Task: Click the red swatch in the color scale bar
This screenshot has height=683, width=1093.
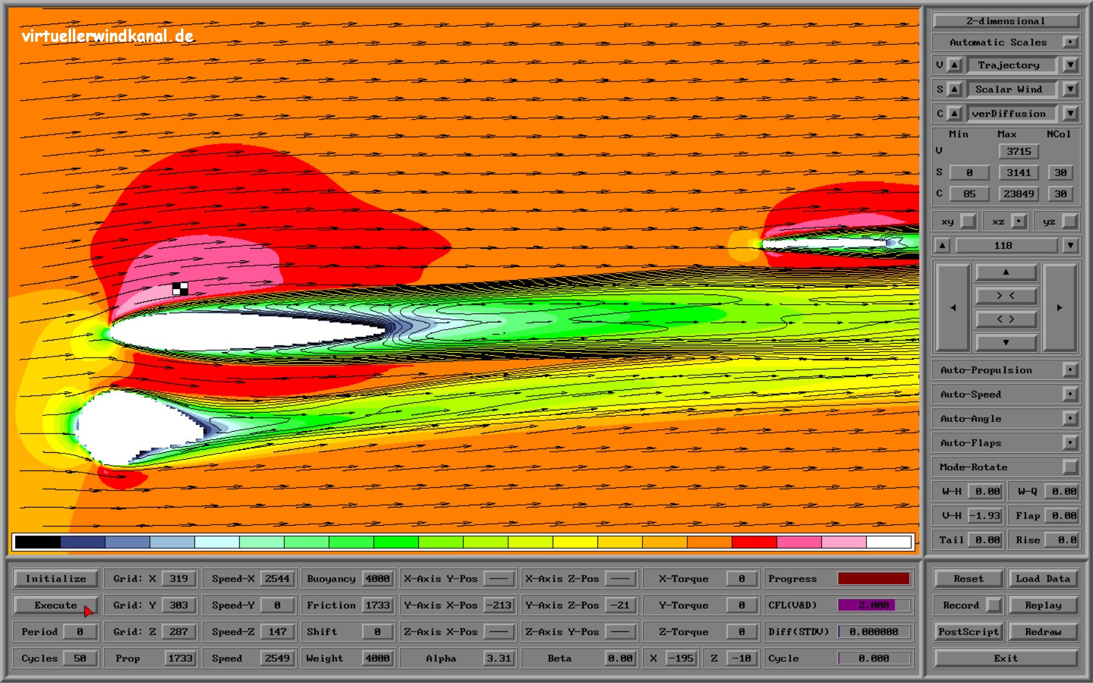Action: click(x=754, y=542)
